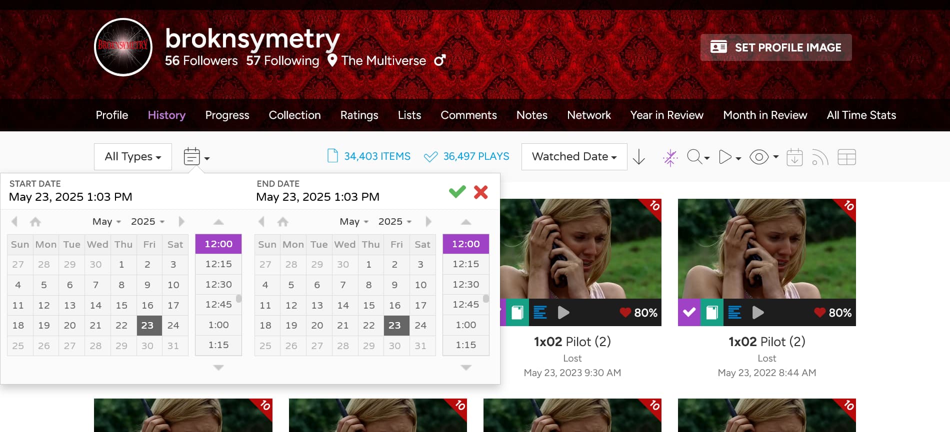950x432 pixels.
Task: Select 12:30 in the end time list
Action: [x=466, y=284]
